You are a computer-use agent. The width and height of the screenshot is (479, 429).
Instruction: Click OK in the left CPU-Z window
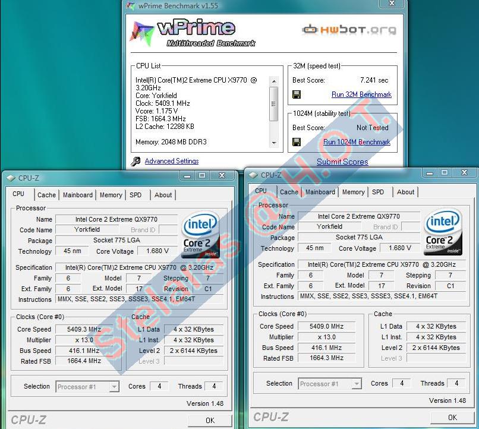coord(210,421)
